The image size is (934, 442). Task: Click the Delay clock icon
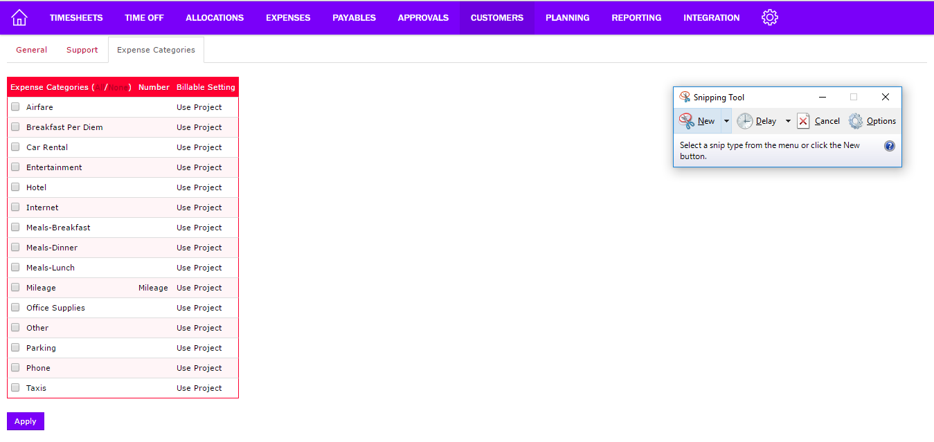click(x=744, y=121)
